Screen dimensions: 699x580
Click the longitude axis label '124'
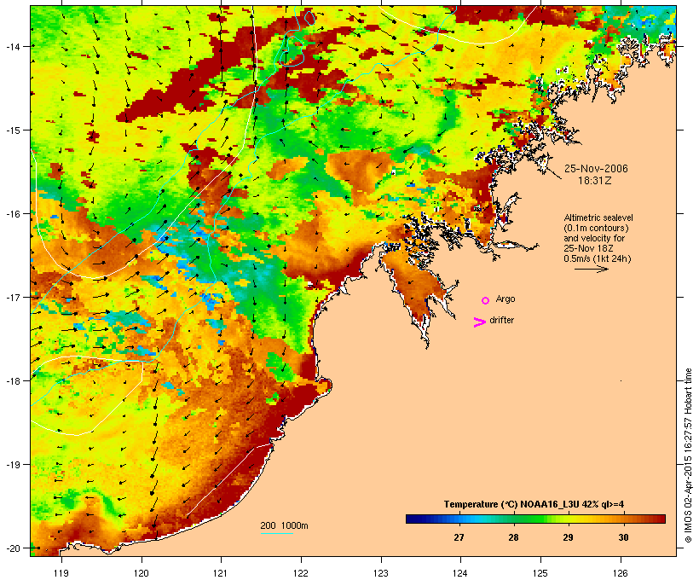460,573
